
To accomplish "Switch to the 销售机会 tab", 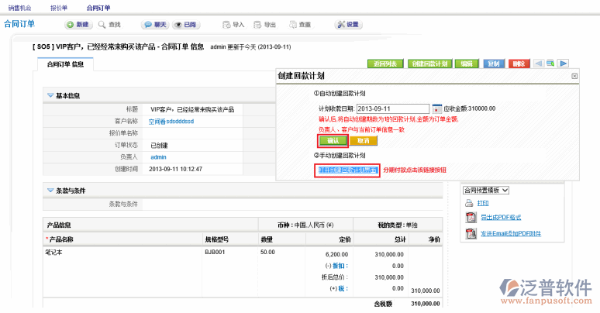I will (x=21, y=7).
